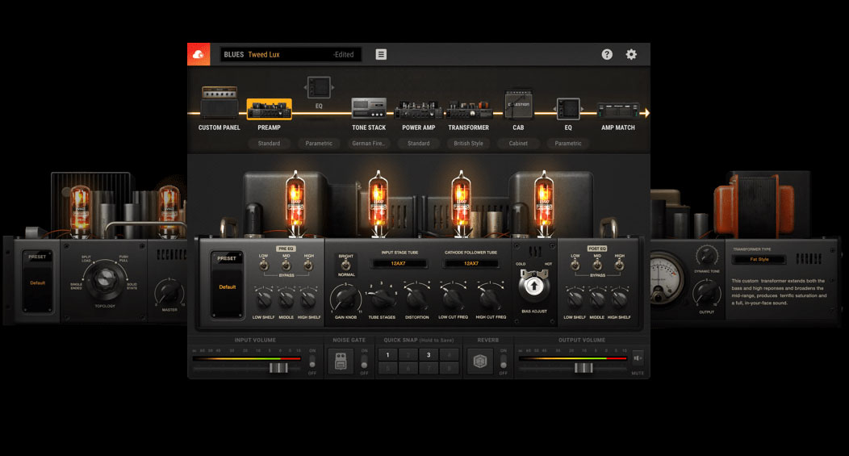Open Input Stage Tube 12AX7 selector
Viewport: 849px width, 456px height.
tap(399, 264)
